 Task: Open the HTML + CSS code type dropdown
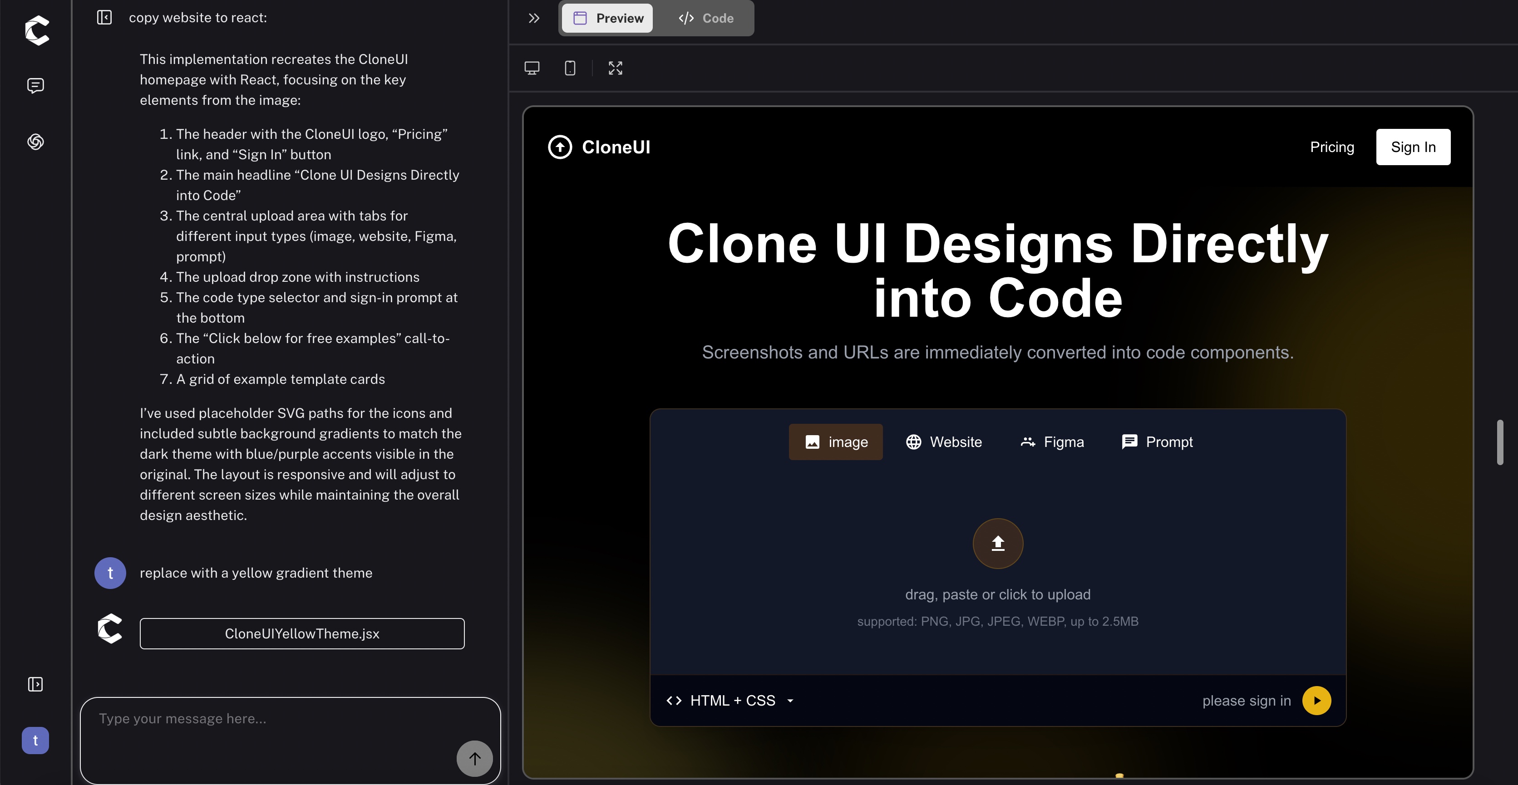[x=731, y=700]
